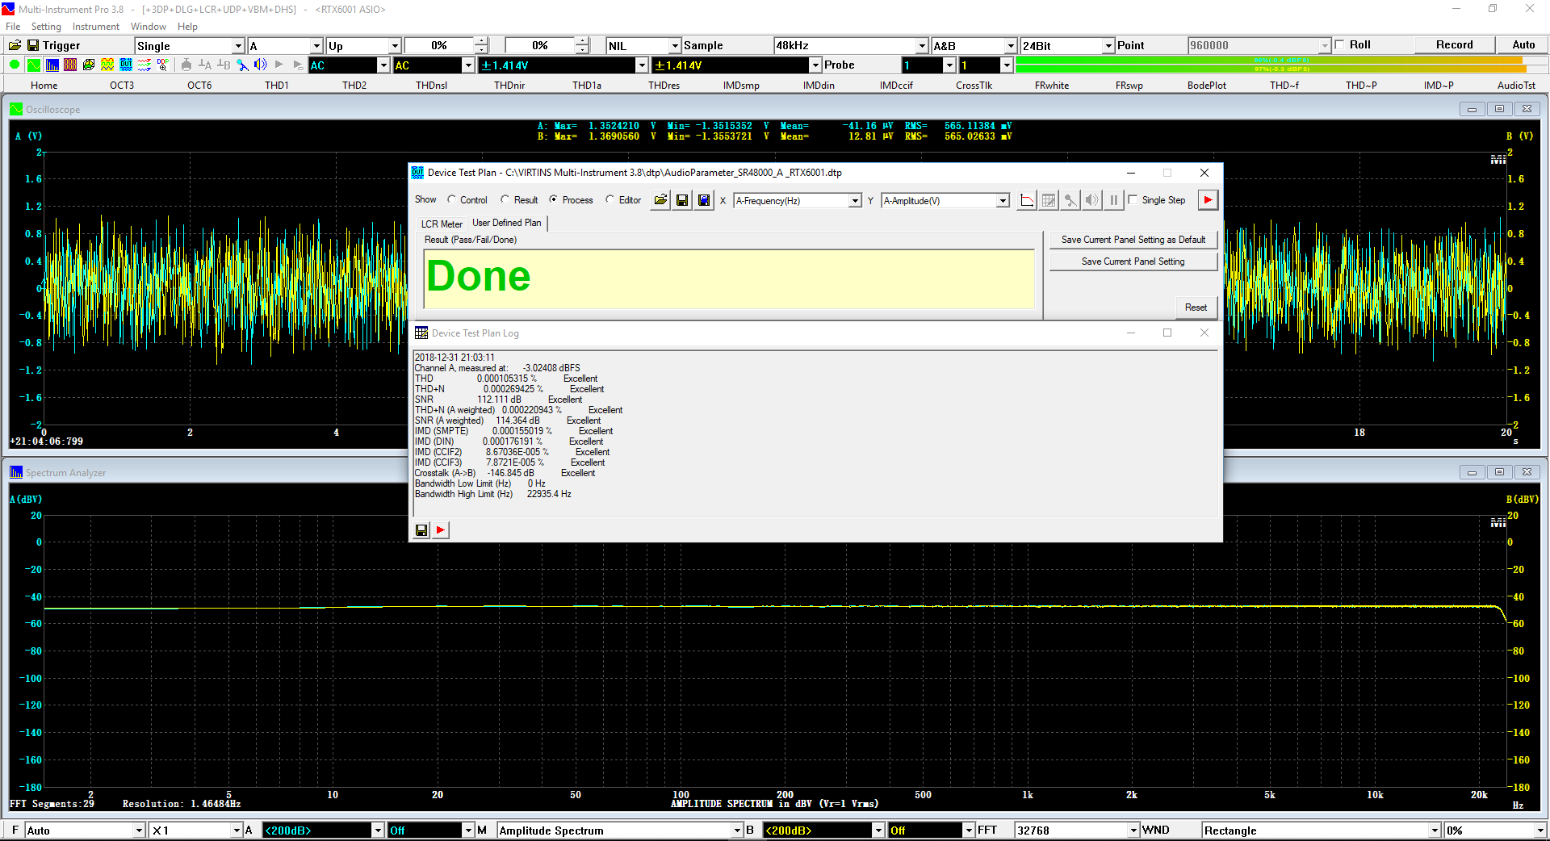The height and width of the screenshot is (841, 1550).
Task: Open the 24Bit resolution dropdown
Action: 1067,45
